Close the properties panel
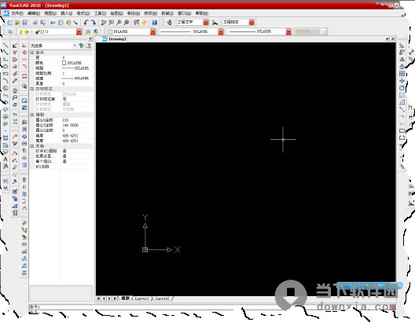 (90, 39)
